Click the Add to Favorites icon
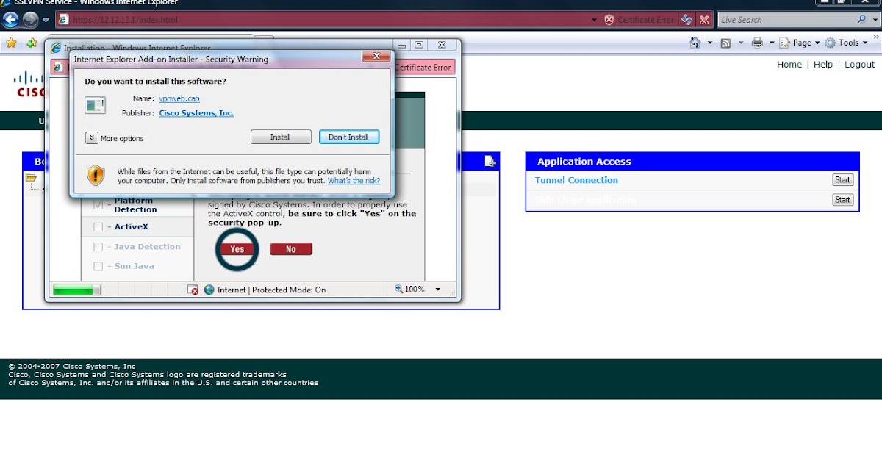Image resolution: width=882 pixels, height=463 pixels. [x=32, y=43]
